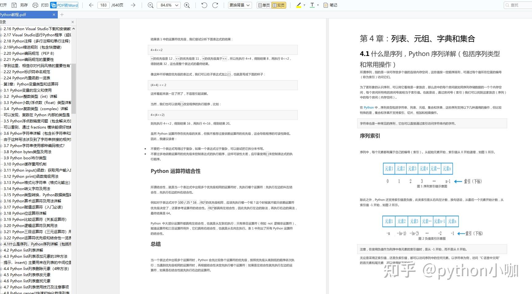Click the blue Python hyperlink in the text
Screen dimensions: 532x294
(369, 108)
